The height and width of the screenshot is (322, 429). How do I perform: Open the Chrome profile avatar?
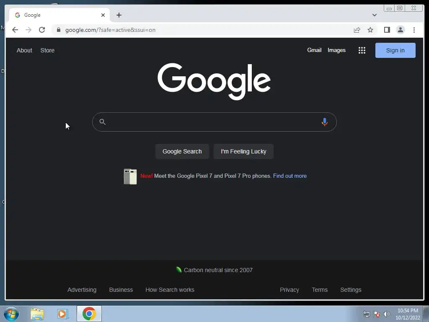[x=400, y=30]
